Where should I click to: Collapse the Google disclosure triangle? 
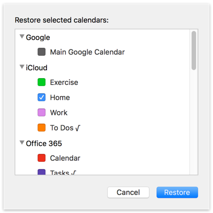tap(22, 37)
